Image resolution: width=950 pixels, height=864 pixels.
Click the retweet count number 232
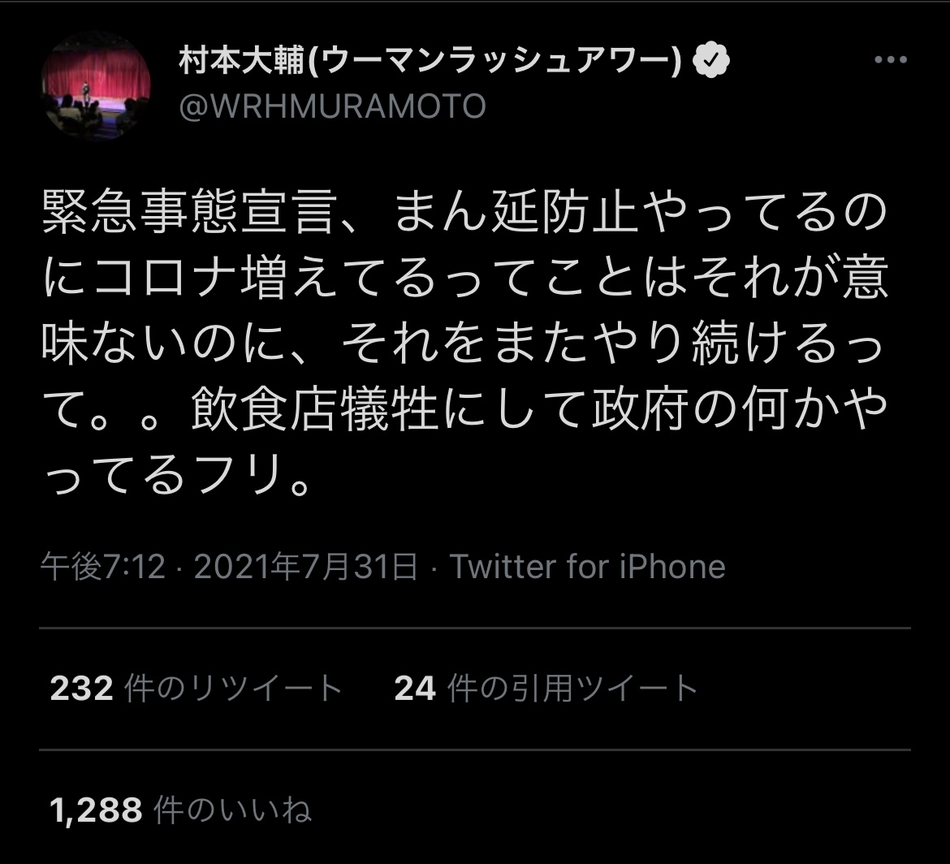click(81, 689)
